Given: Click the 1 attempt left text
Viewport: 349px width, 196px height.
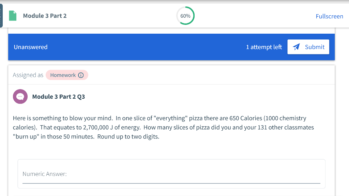Looking at the screenshot, I should pos(264,47).
